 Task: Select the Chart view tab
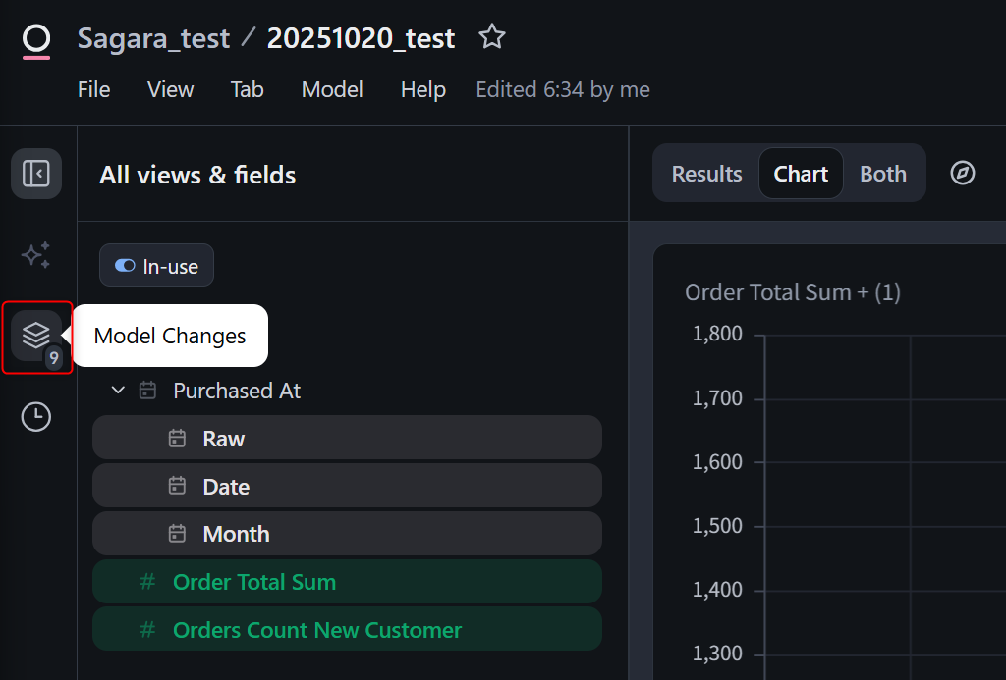coord(801,174)
